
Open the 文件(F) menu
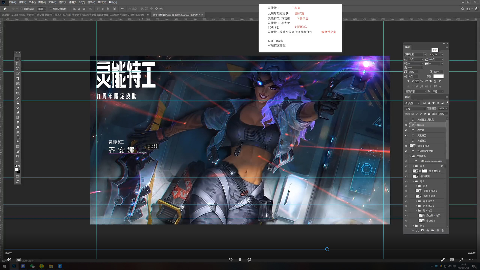[12, 2]
